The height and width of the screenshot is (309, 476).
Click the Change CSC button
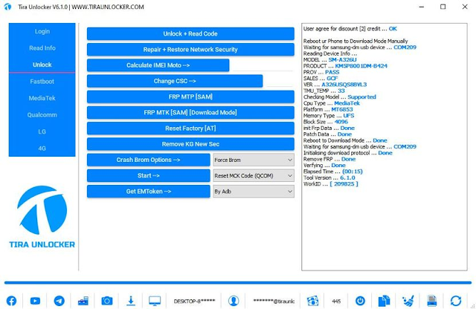(175, 81)
